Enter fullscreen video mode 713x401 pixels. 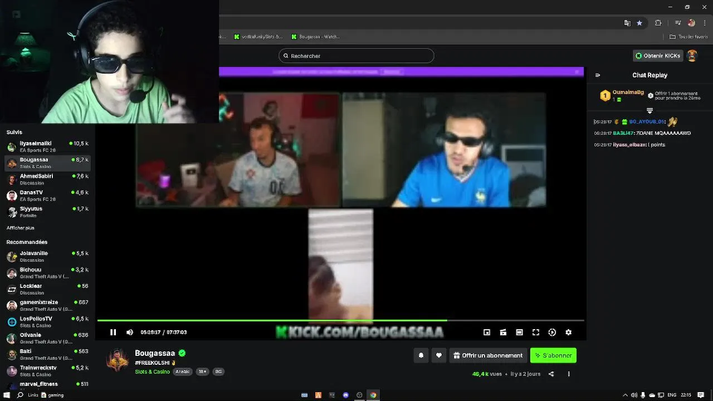(x=536, y=332)
